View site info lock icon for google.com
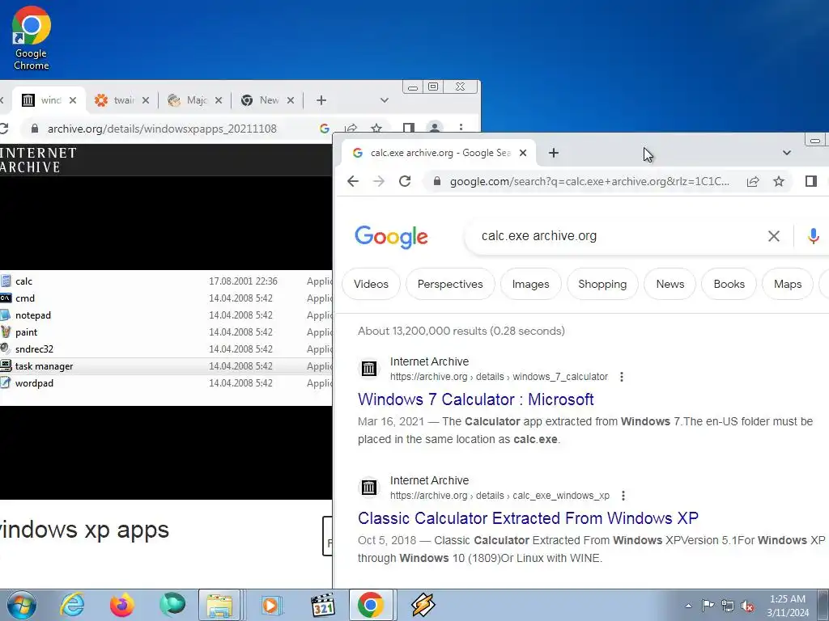The image size is (829, 621). (436, 181)
